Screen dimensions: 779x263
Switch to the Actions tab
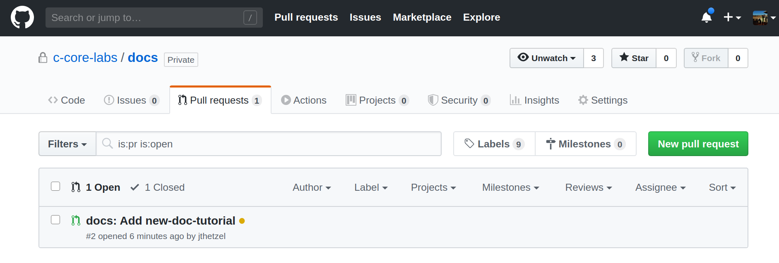click(x=304, y=100)
